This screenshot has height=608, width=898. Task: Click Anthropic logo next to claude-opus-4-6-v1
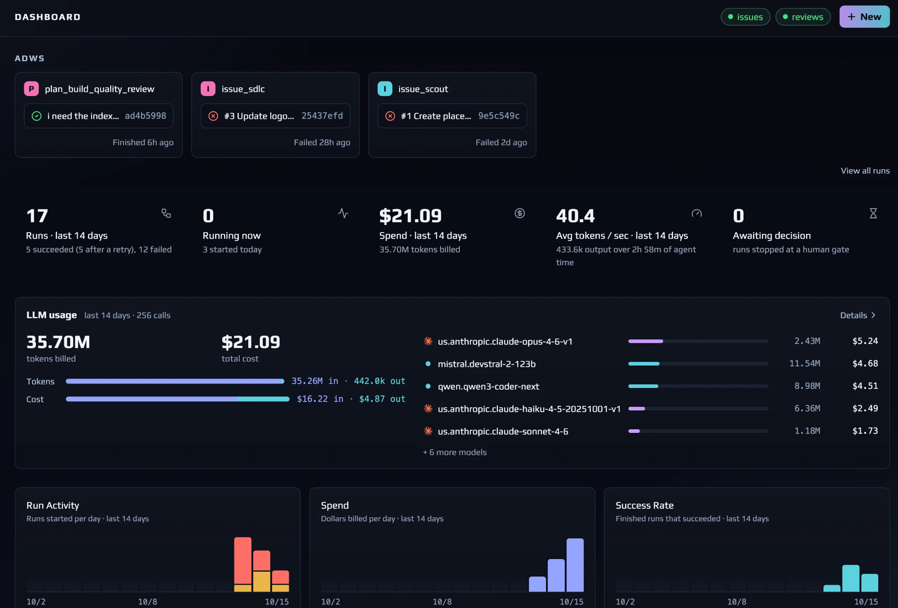tap(428, 341)
